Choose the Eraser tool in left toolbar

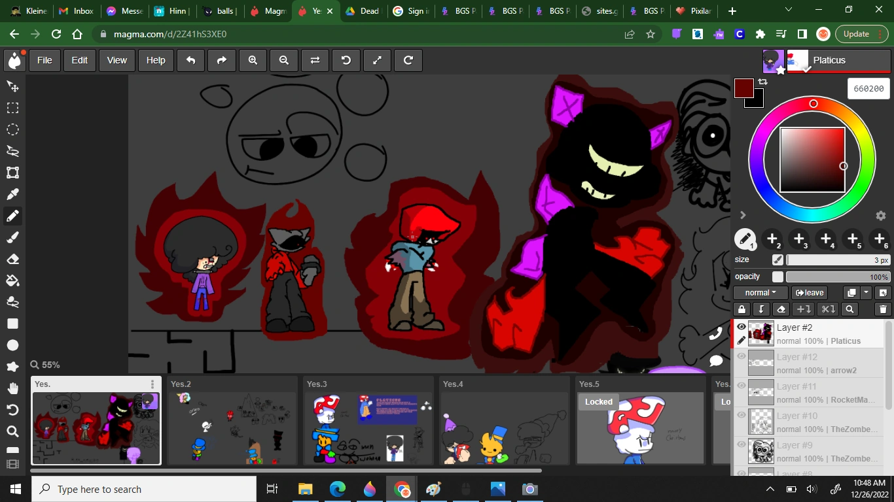coord(12,259)
